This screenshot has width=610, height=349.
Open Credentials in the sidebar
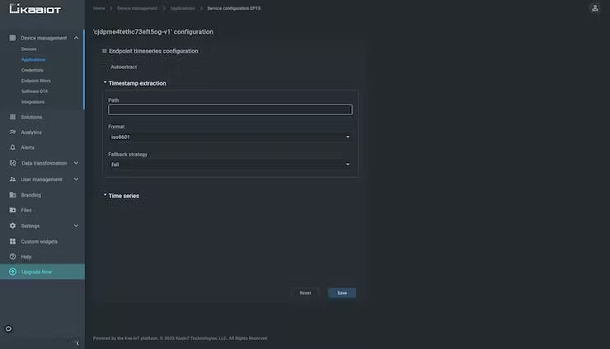click(32, 70)
